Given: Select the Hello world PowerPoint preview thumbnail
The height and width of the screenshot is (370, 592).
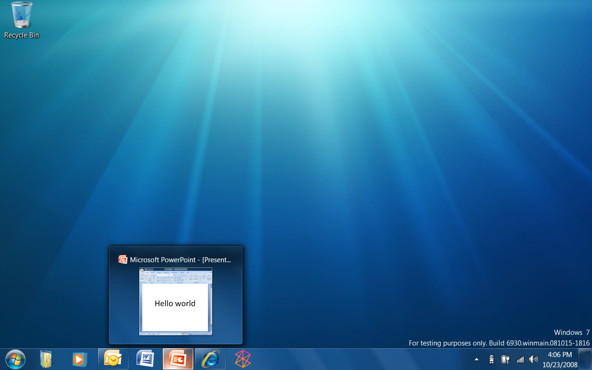Looking at the screenshot, I should (x=176, y=301).
